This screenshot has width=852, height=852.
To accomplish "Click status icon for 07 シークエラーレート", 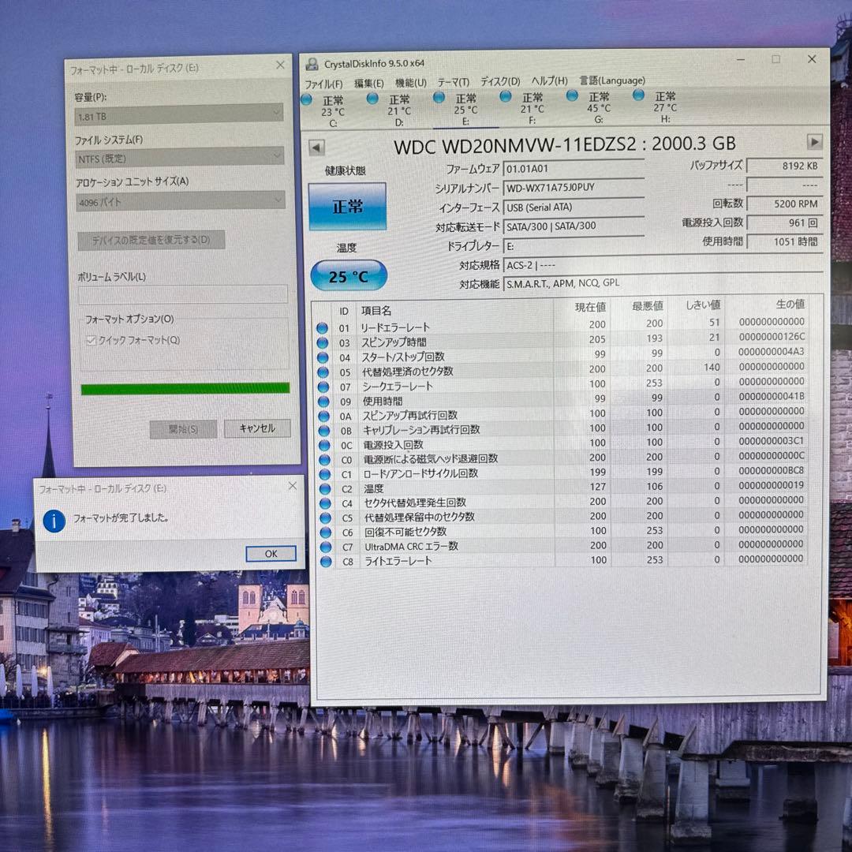I will pyautogui.click(x=323, y=387).
